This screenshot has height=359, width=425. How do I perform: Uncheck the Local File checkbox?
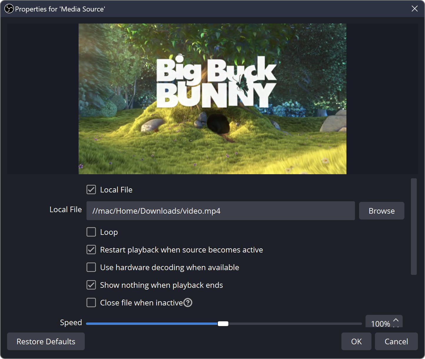(x=91, y=190)
